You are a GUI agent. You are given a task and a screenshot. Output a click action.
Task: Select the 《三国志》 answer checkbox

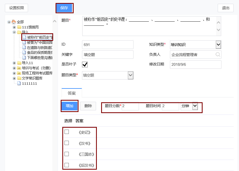point(67,154)
